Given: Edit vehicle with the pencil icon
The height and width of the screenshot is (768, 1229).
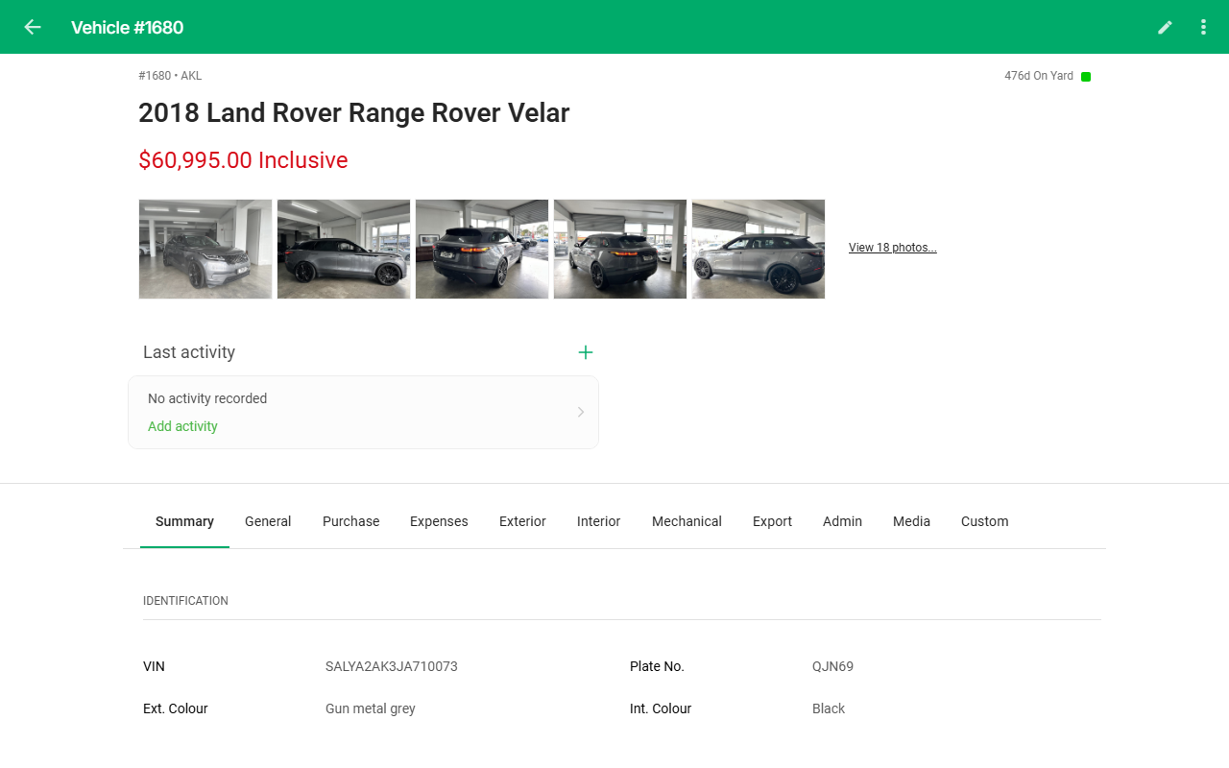Looking at the screenshot, I should pyautogui.click(x=1165, y=27).
